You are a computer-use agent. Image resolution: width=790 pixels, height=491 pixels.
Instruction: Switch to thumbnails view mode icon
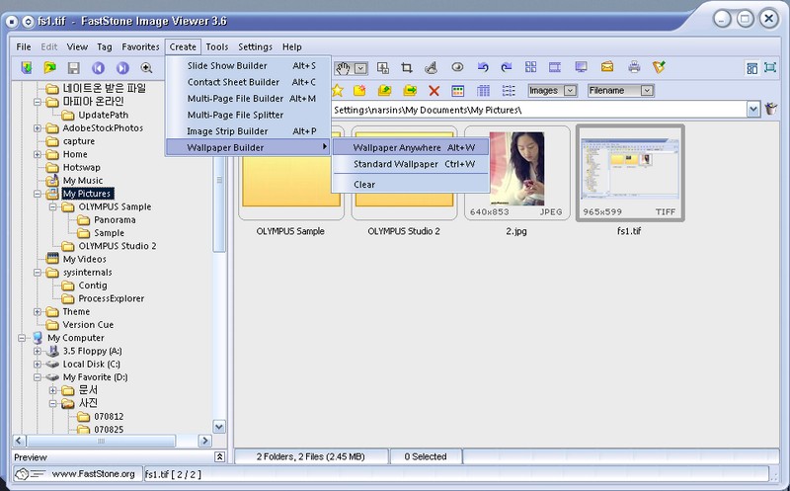click(457, 91)
